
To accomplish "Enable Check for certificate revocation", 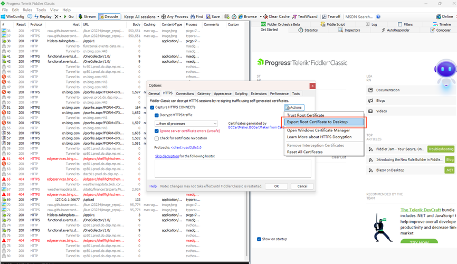I will pos(157,138).
